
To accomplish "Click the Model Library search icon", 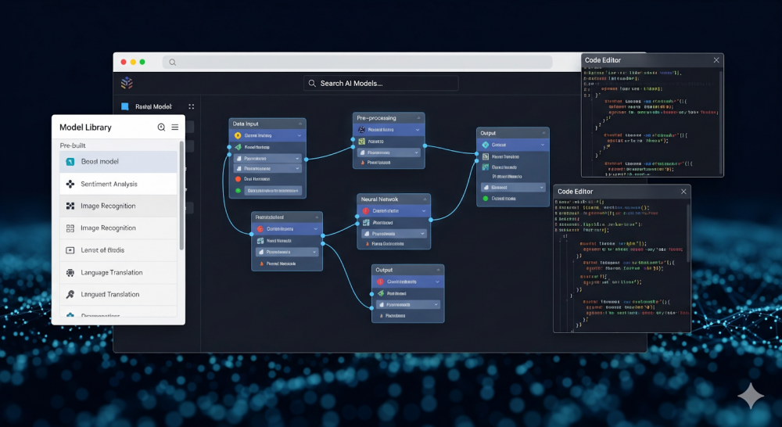I will [x=161, y=127].
